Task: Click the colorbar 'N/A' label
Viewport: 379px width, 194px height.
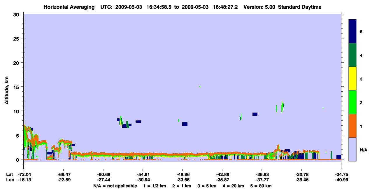Action: [364, 150]
